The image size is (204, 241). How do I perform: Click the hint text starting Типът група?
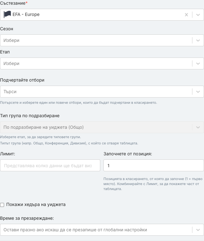click(x=69, y=143)
